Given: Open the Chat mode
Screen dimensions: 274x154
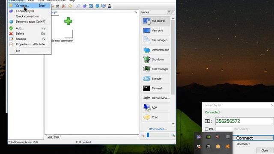Looking at the screenshot, I should pyautogui.click(x=156, y=117).
